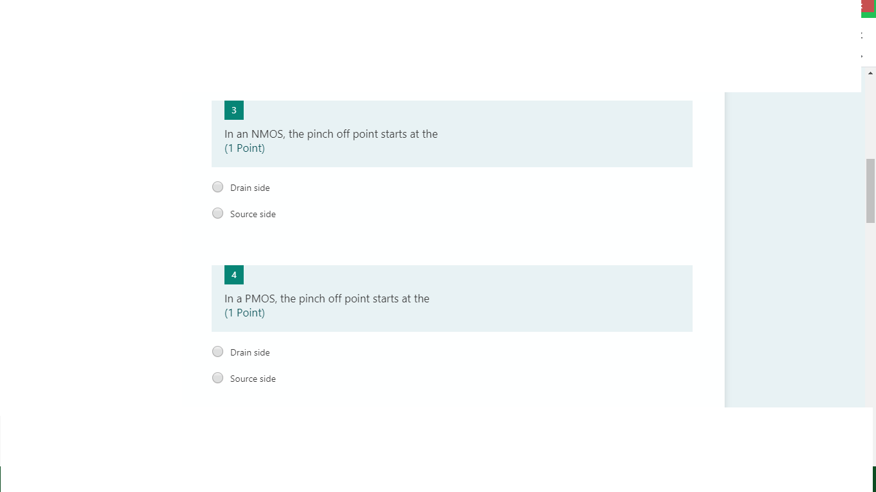This screenshot has width=876, height=492.
Task: Click the scroll-up arrow at top of scrollbar
Action: tap(870, 72)
